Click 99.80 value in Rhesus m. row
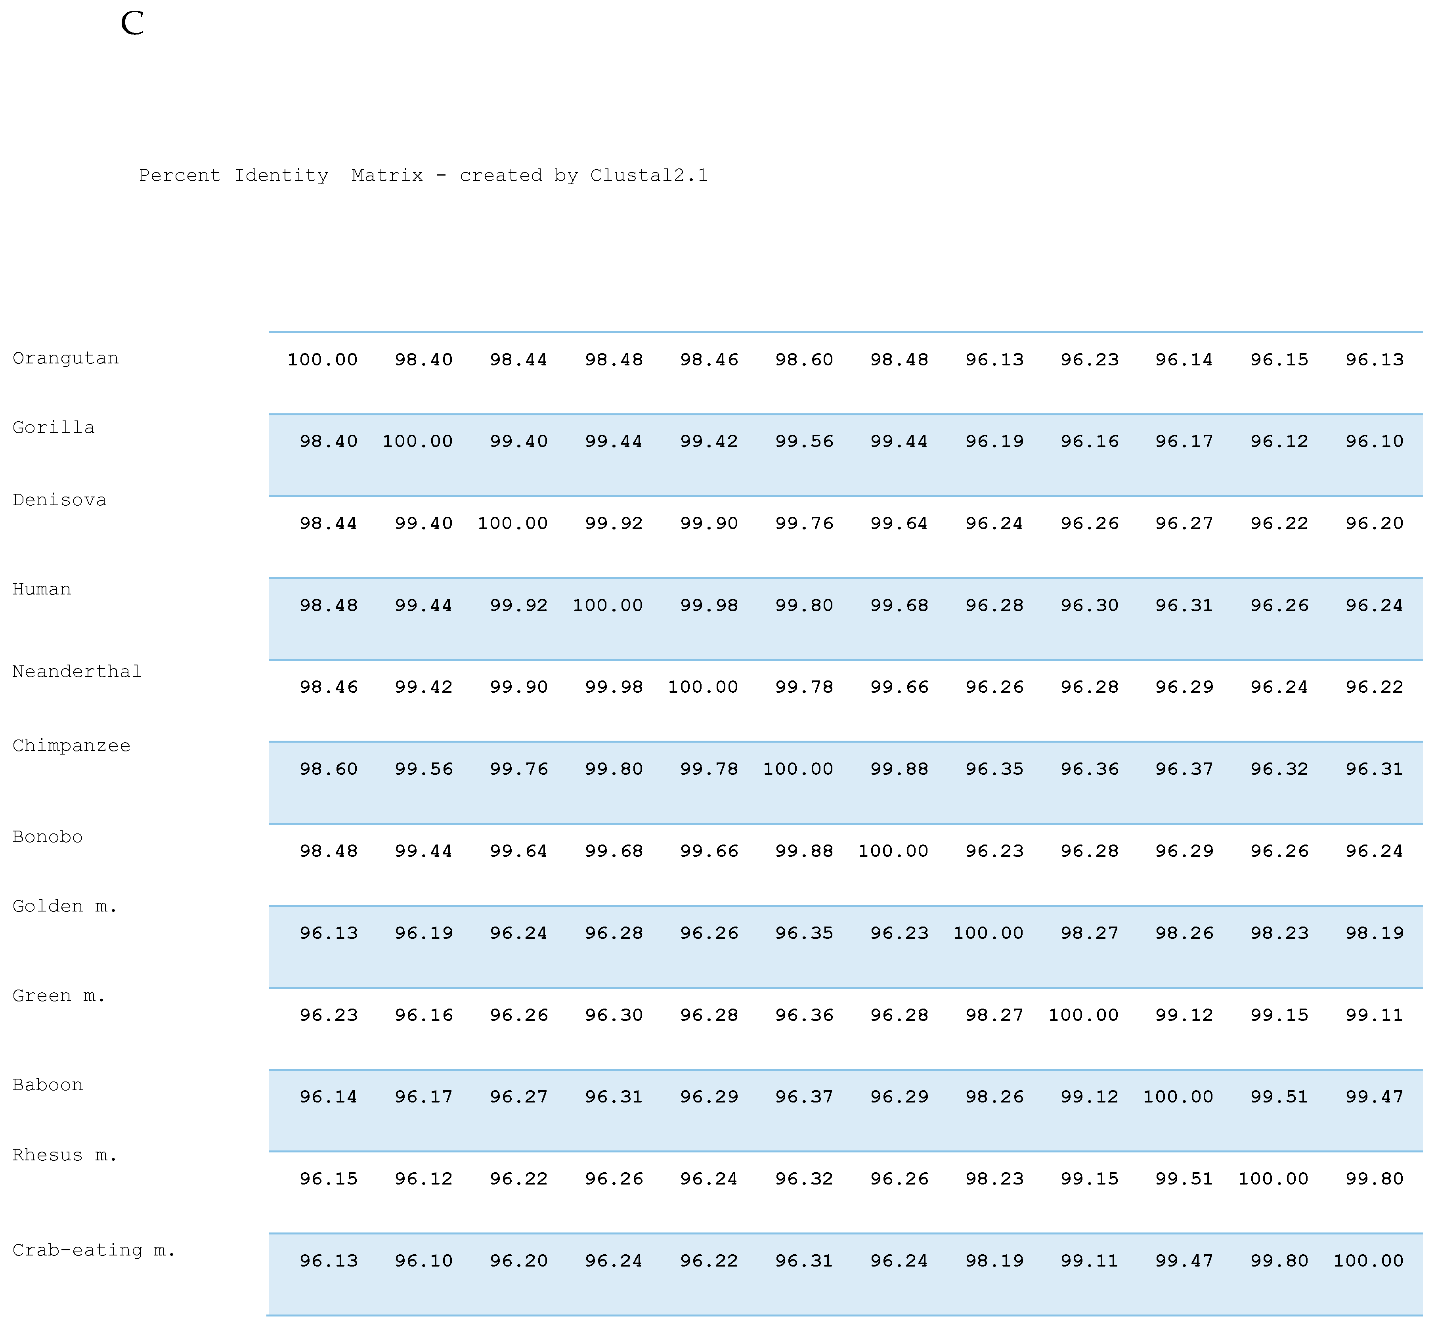Screen dimensions: 1436x1326 point(1373,1179)
